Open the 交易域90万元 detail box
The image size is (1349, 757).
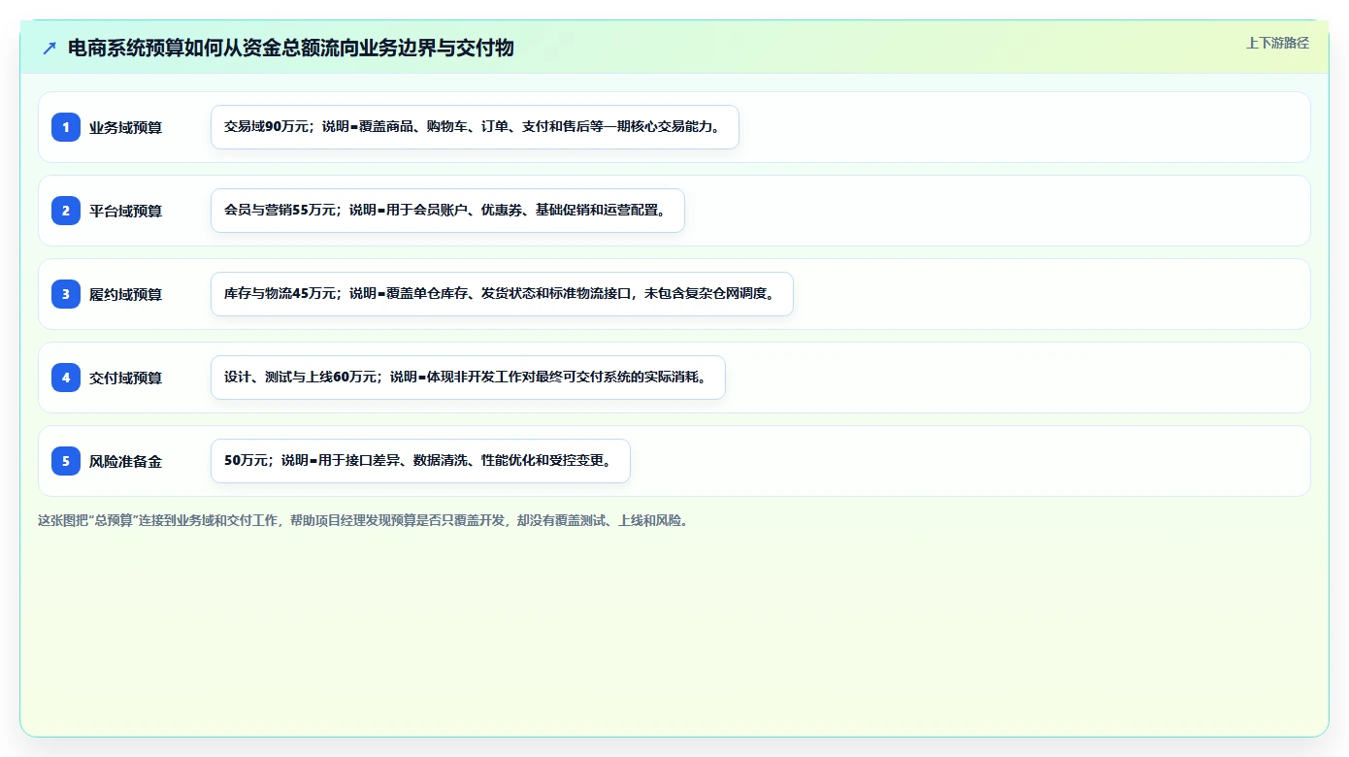click(475, 127)
